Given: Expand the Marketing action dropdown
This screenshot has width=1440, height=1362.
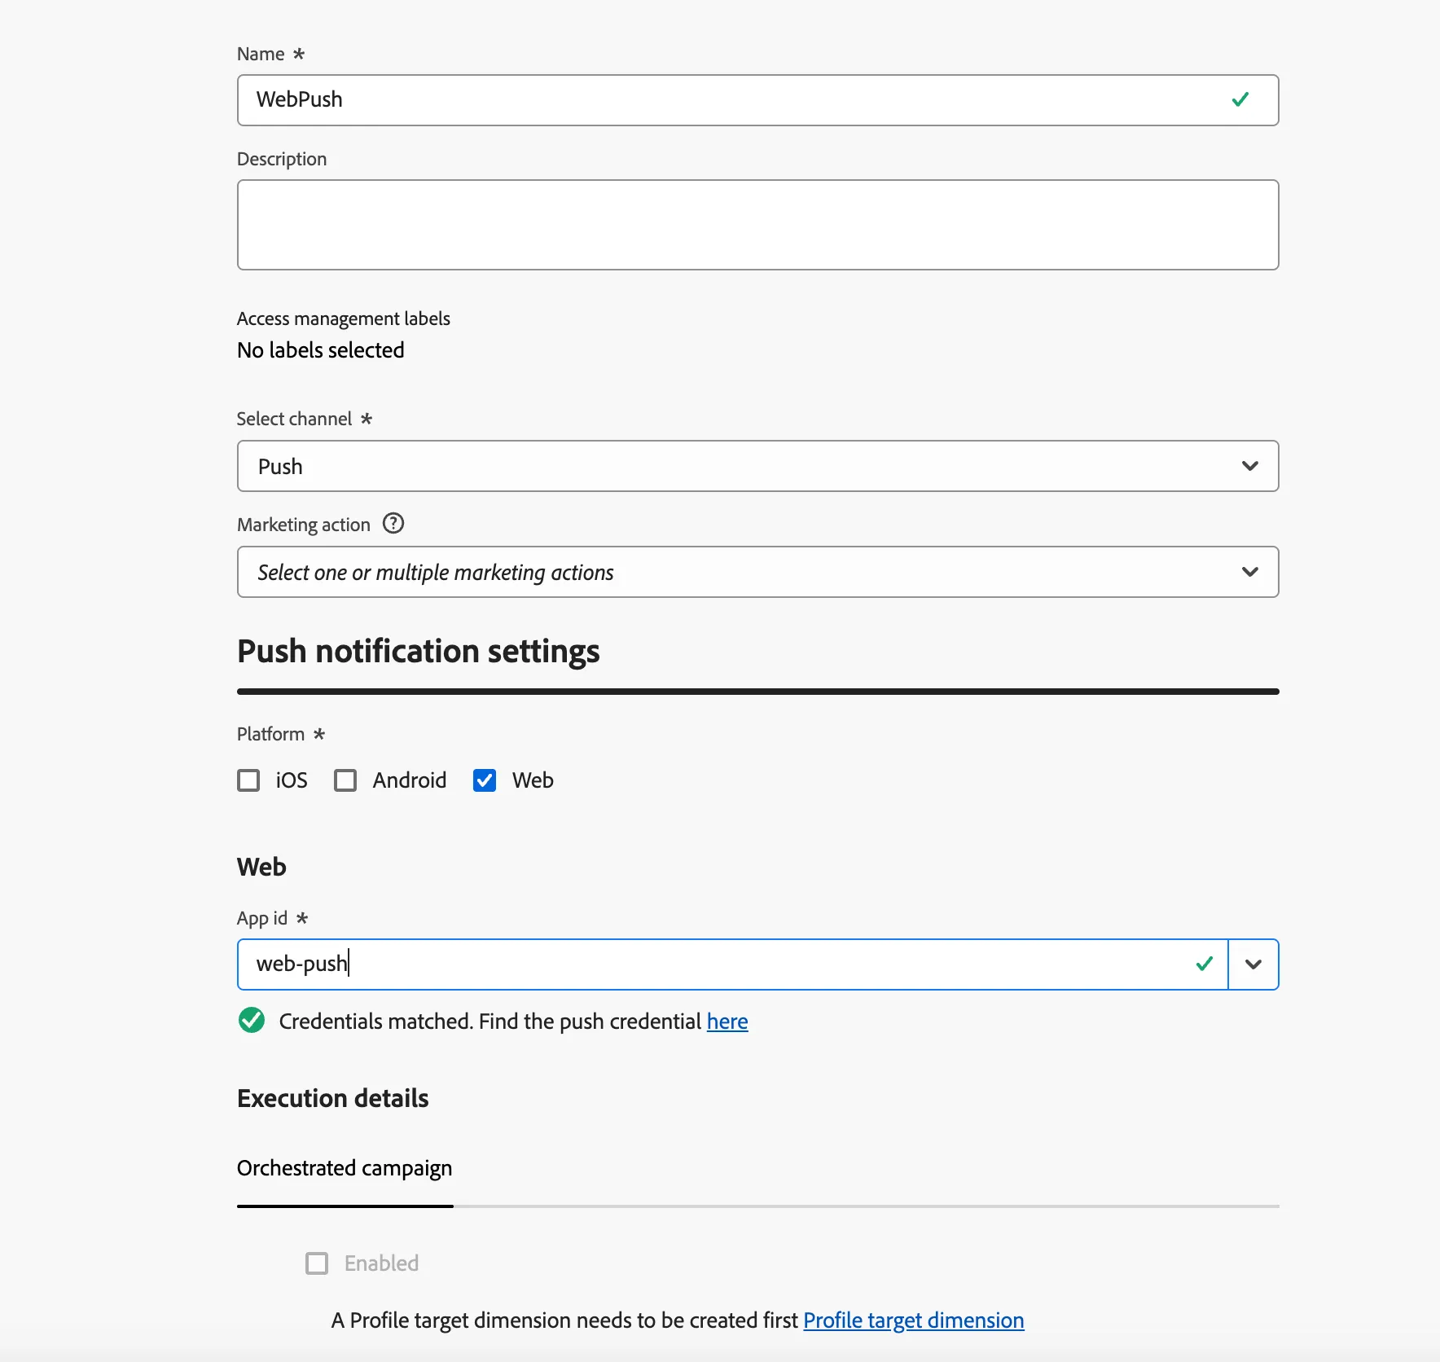Looking at the screenshot, I should point(757,572).
